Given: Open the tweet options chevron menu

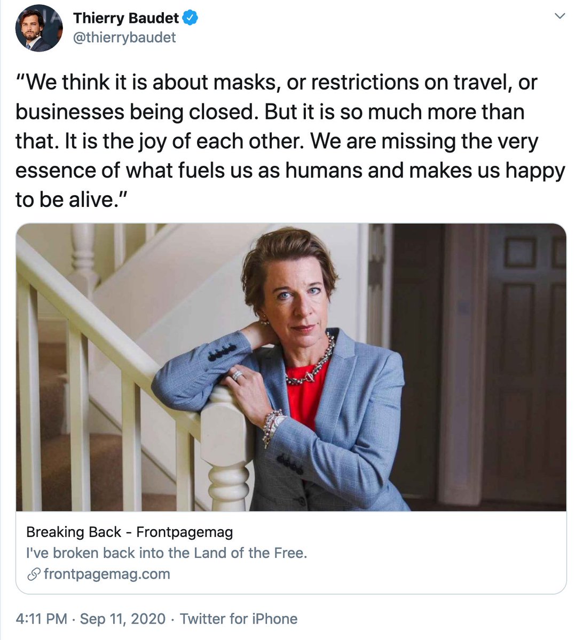Looking at the screenshot, I should 560,17.
